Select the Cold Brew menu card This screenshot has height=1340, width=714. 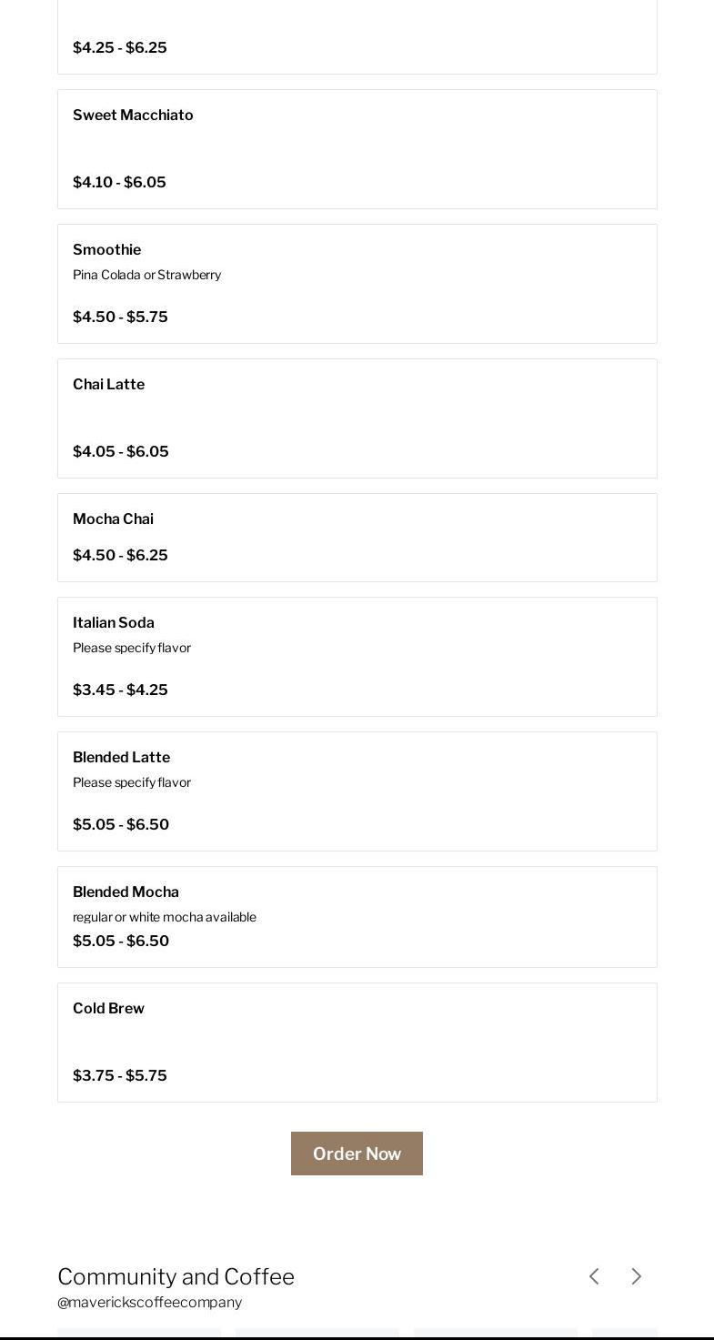pyautogui.click(x=357, y=1043)
